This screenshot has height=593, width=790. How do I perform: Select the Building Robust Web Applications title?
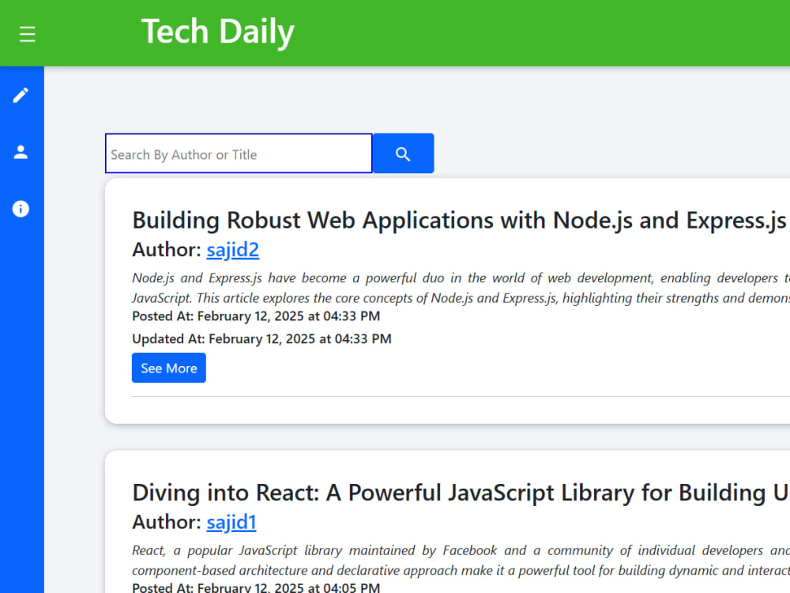(459, 221)
